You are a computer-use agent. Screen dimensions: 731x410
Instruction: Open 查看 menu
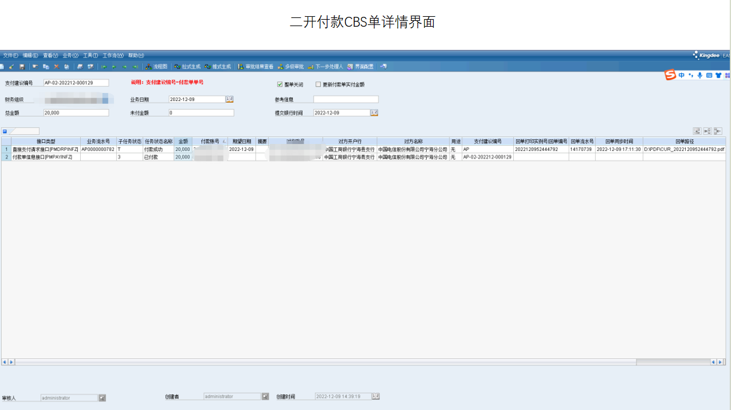point(51,56)
